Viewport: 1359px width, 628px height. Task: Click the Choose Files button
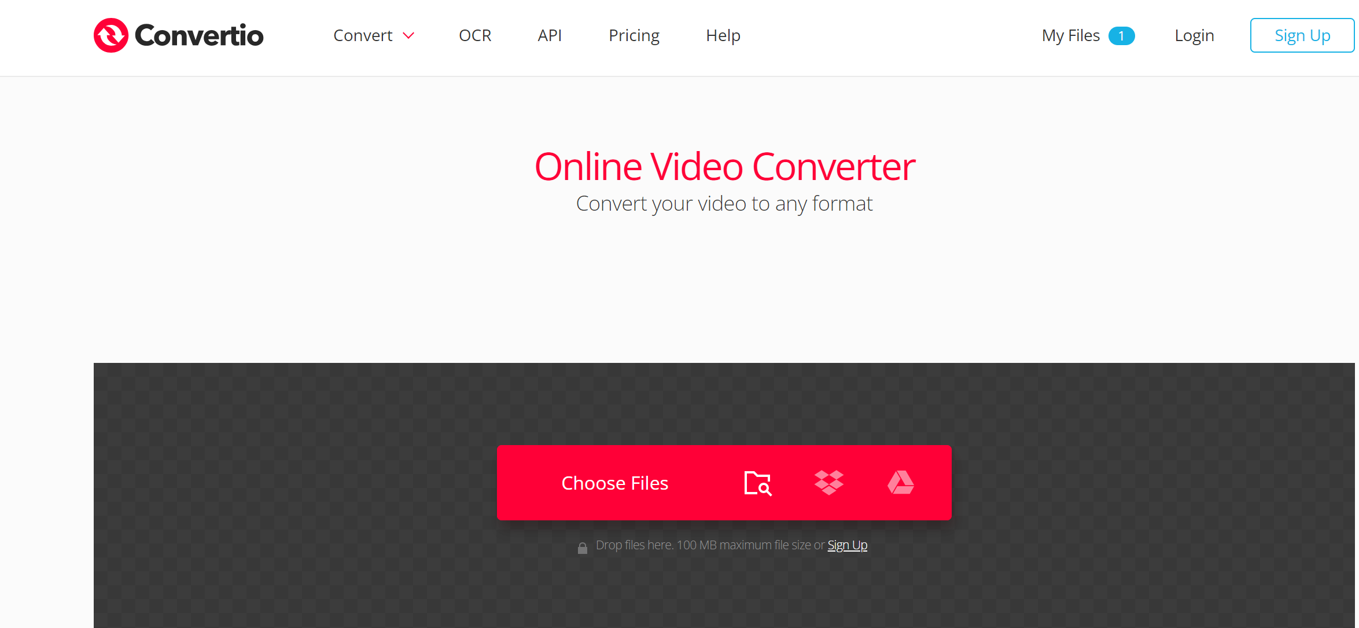[x=614, y=482]
